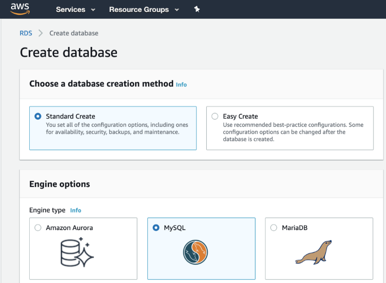The image size is (386, 283).
Task: Click the Easy Create description text
Action: [x=293, y=132]
